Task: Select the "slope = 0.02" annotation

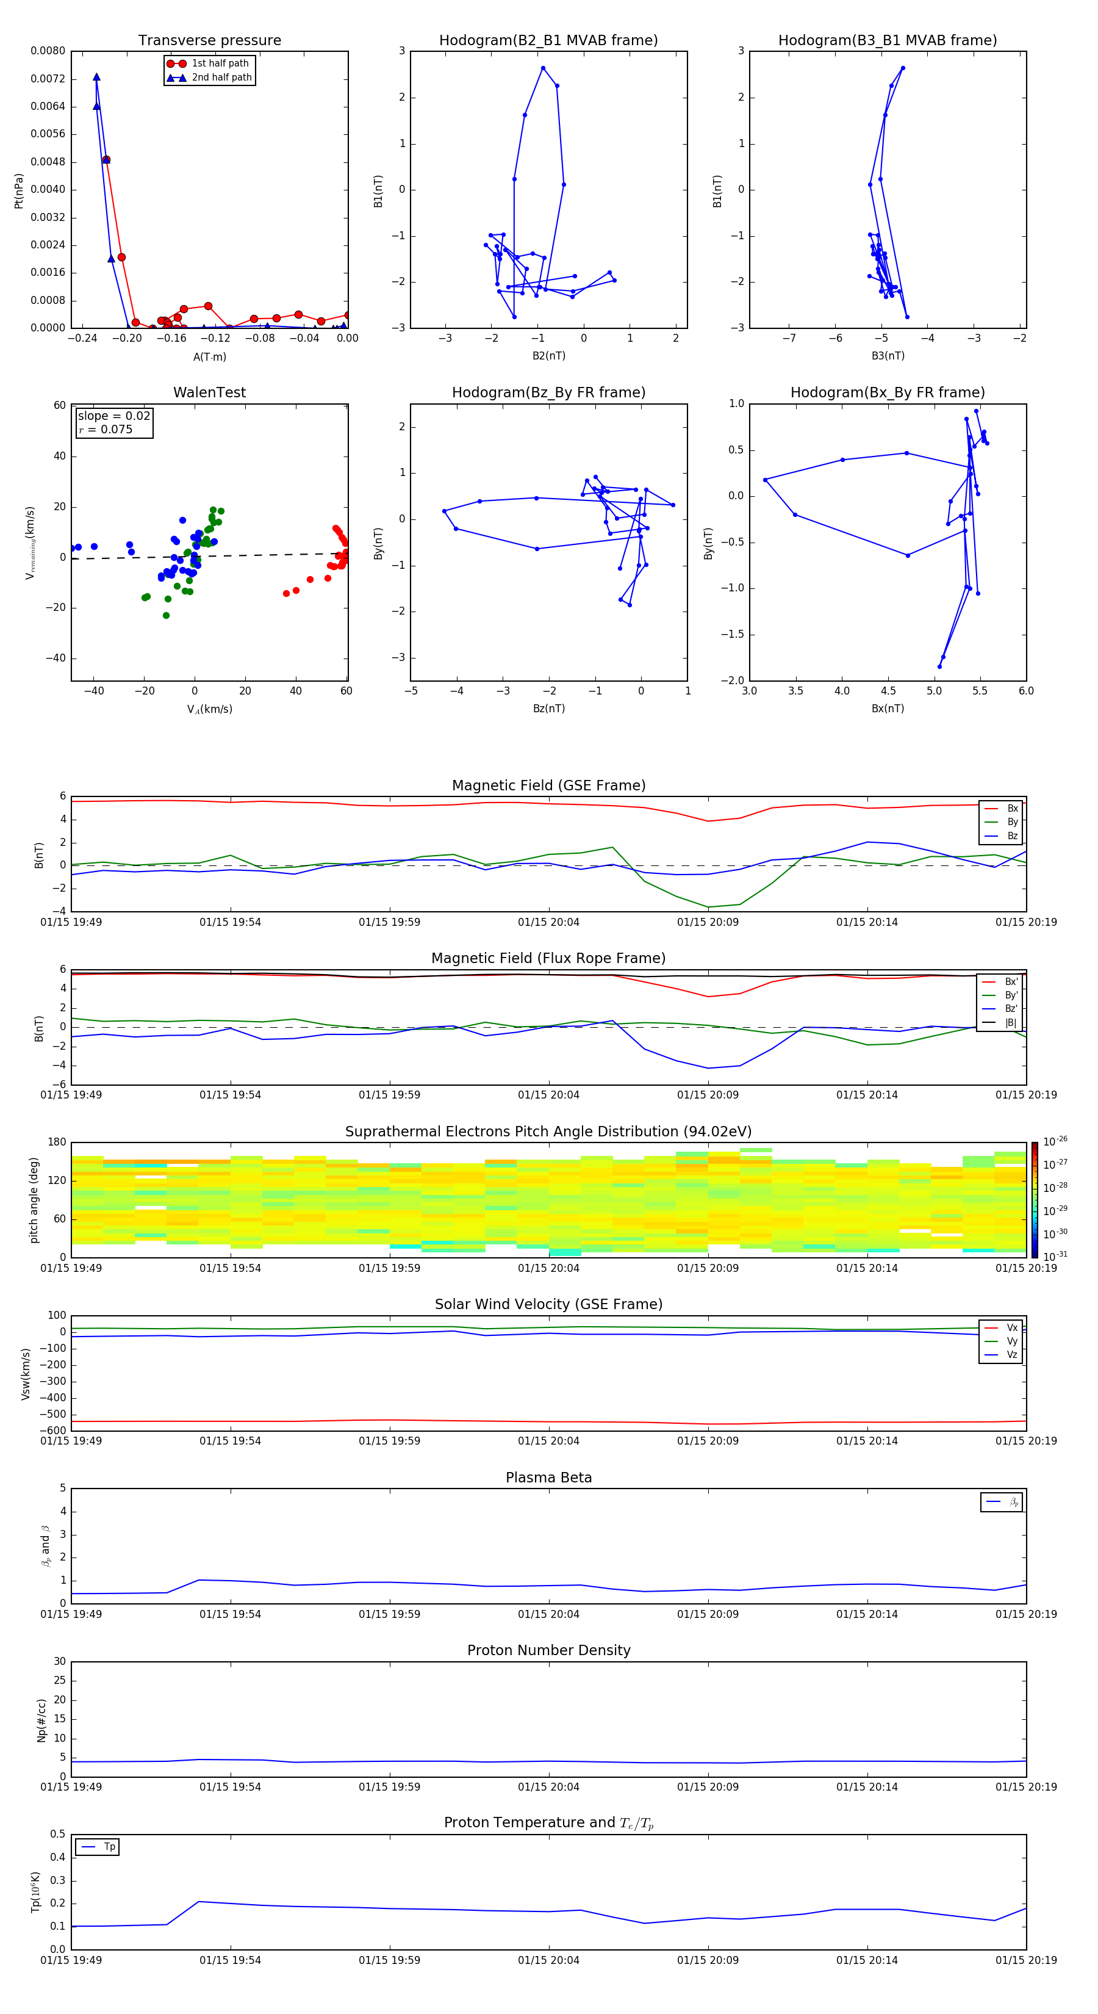Action: 113,416
